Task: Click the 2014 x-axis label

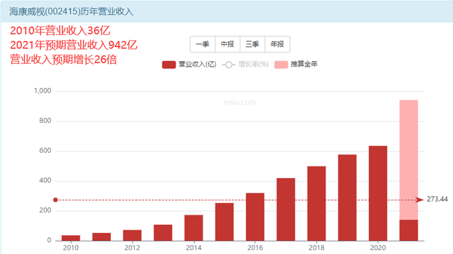Action: [x=194, y=248]
